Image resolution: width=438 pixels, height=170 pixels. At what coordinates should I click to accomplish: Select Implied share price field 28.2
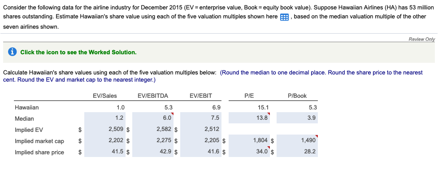pyautogui.click(x=298, y=151)
